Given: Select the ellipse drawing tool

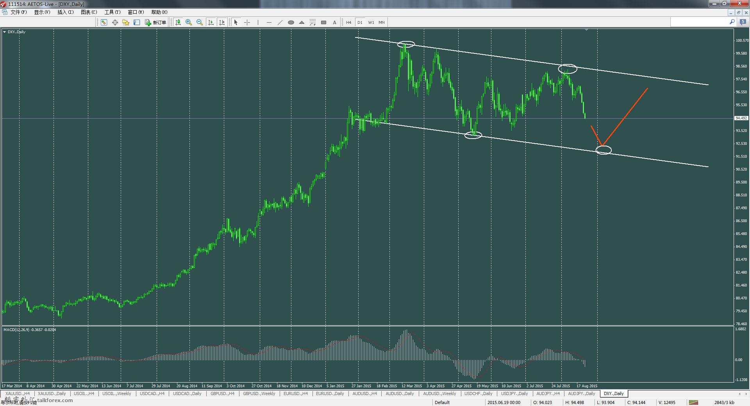Looking at the screenshot, I should click(x=291, y=22).
